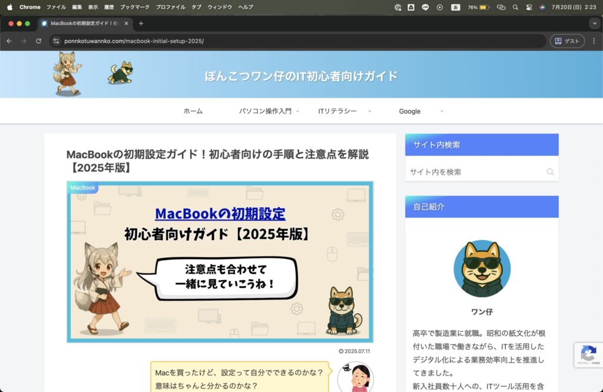Open the 履歴 menu
Screen dimensions: 603x392
[x=109, y=7]
